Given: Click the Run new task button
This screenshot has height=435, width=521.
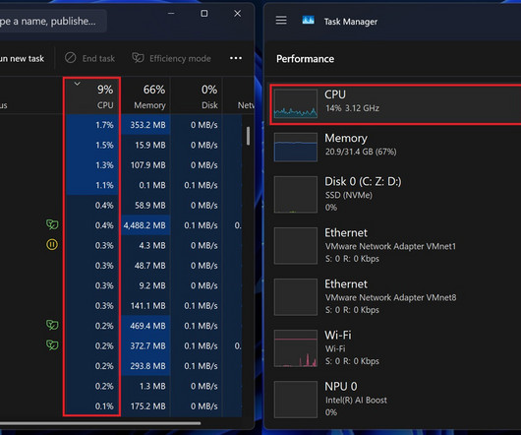Looking at the screenshot, I should (22, 58).
